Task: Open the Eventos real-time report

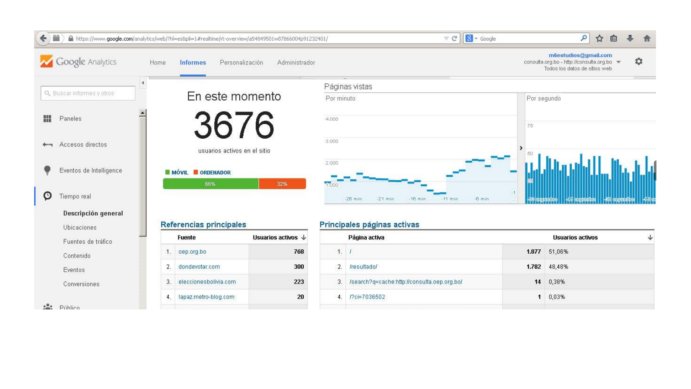Action: point(74,270)
